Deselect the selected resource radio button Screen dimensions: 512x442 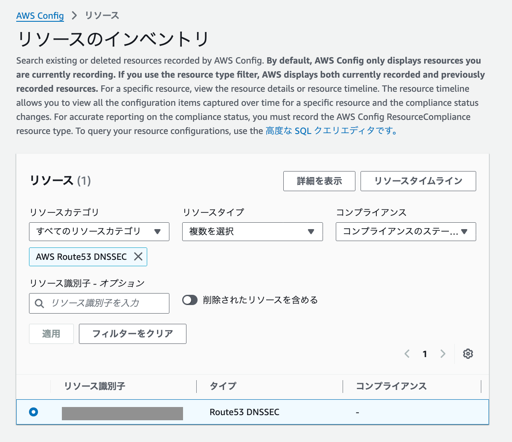pyautogui.click(x=33, y=412)
